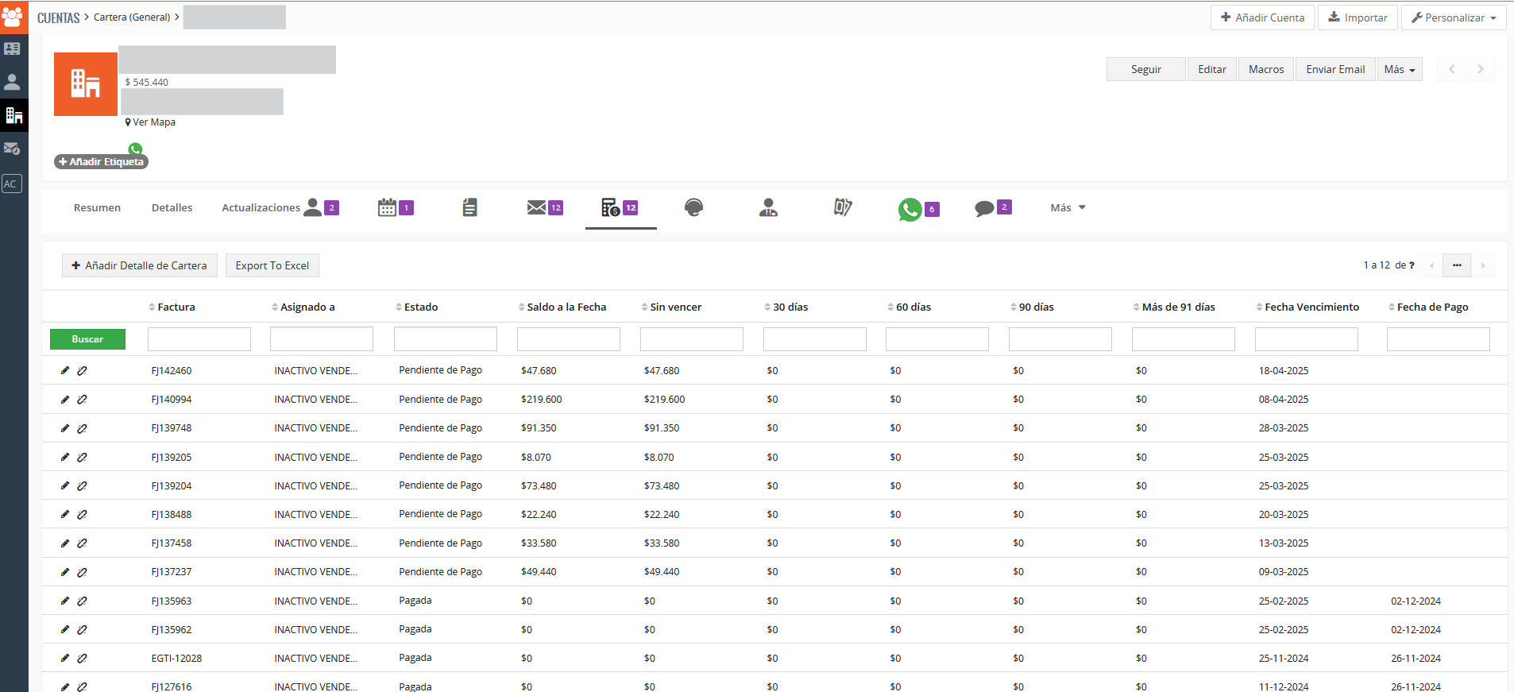
Task: Click invoice number FJ137458
Action: (172, 543)
